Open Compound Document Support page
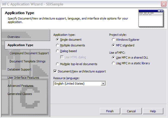The width and height of the screenshot is (168, 118). coord(29,53)
